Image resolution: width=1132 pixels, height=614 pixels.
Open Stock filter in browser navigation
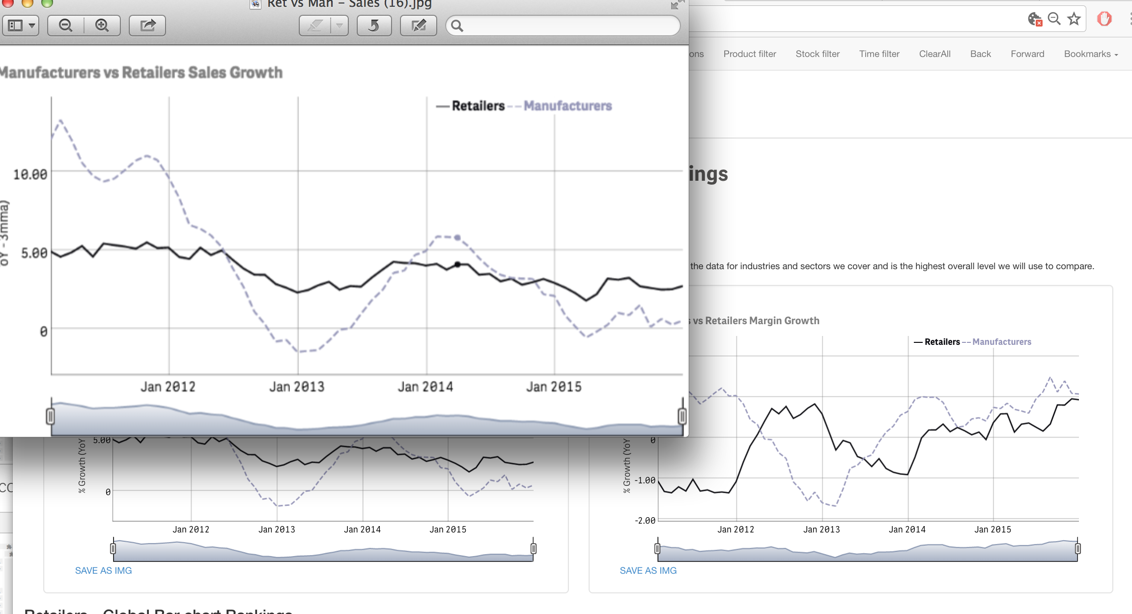[x=818, y=54]
